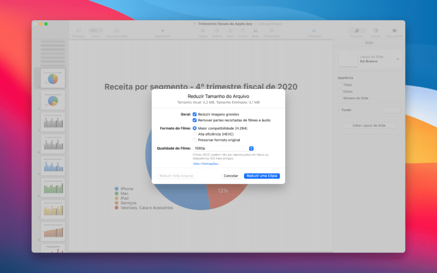Toggle the Corpo appearance checkbox
The height and width of the screenshot is (273, 437).
pos(340,91)
